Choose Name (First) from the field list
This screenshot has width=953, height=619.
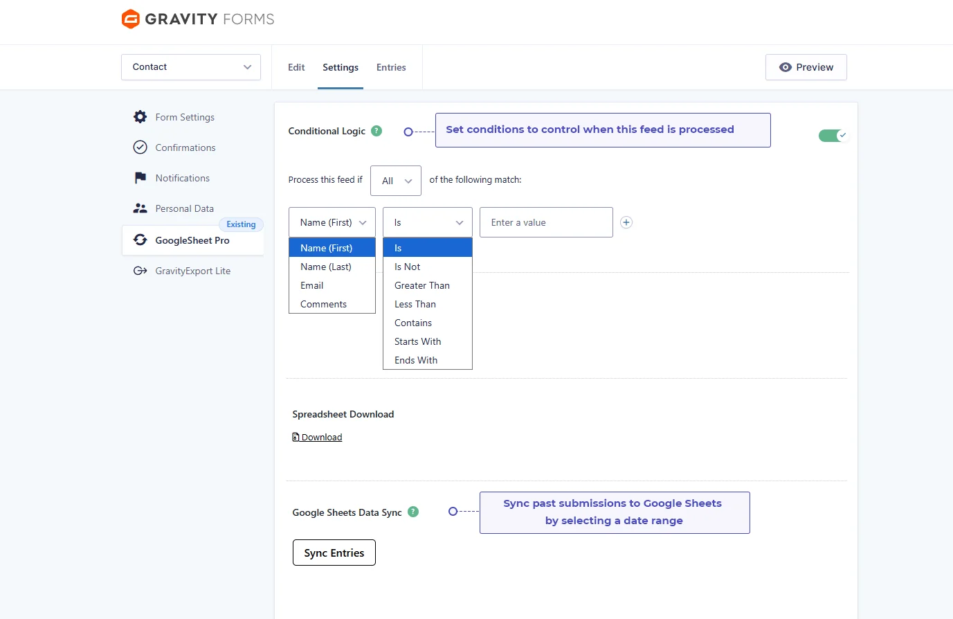332,248
